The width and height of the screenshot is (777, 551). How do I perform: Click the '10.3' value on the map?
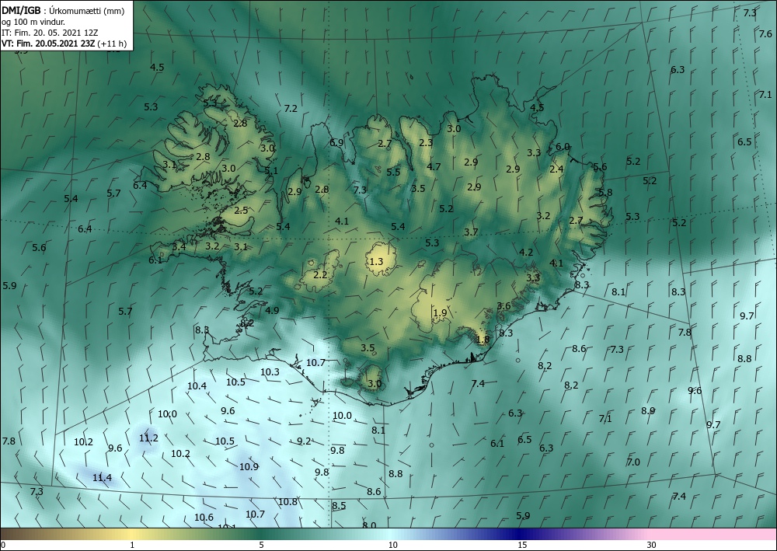pos(270,371)
